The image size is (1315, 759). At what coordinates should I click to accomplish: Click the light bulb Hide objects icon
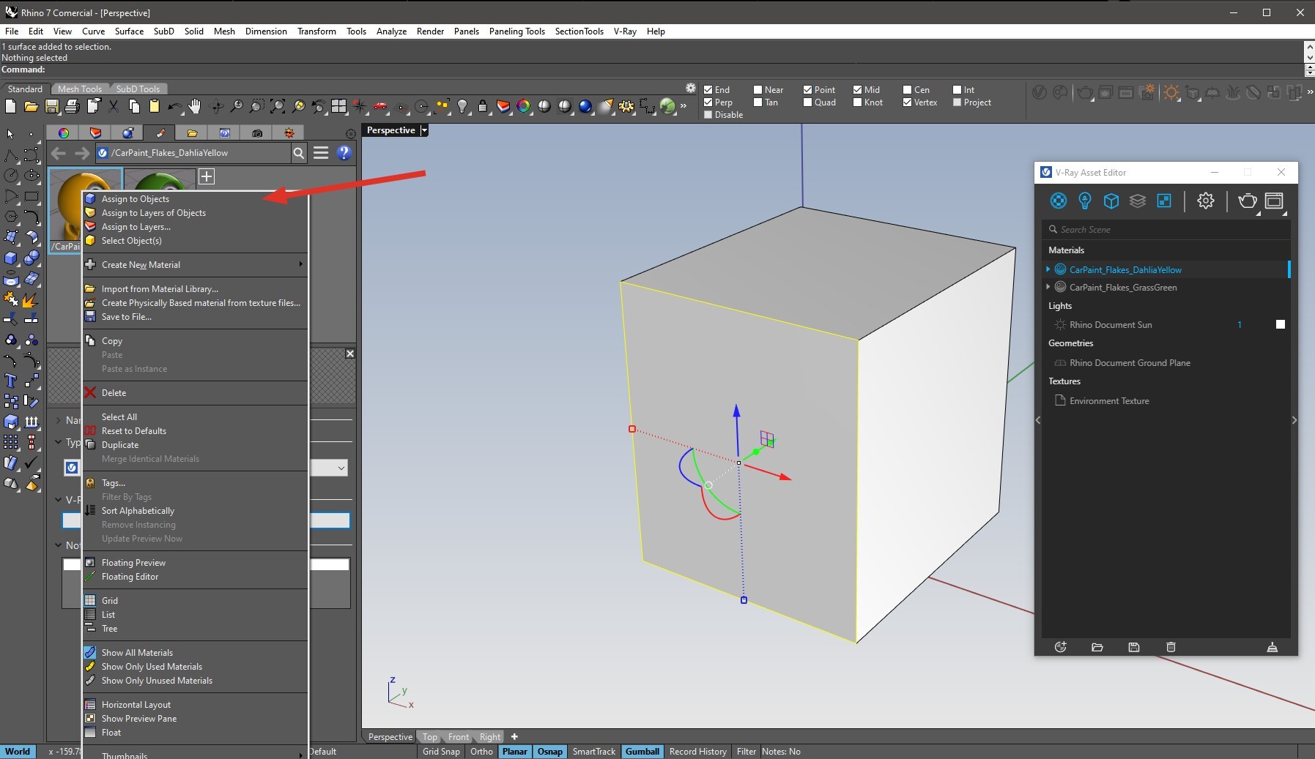[x=462, y=106]
